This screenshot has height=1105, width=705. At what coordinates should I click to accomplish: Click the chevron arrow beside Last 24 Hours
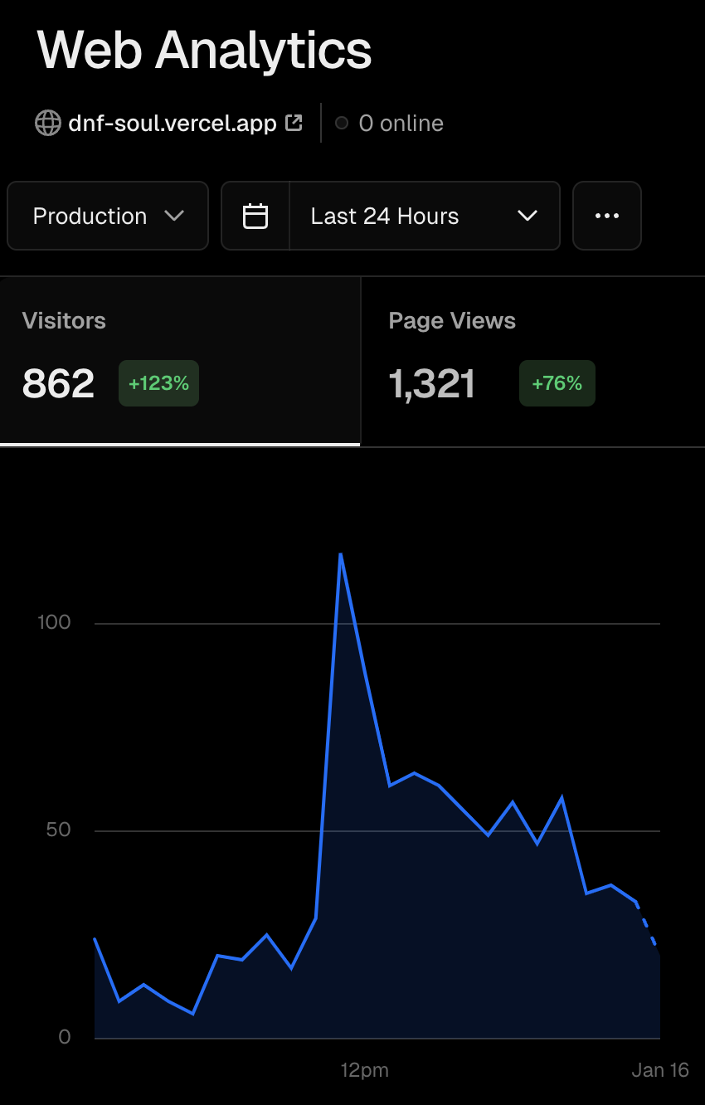click(x=528, y=217)
